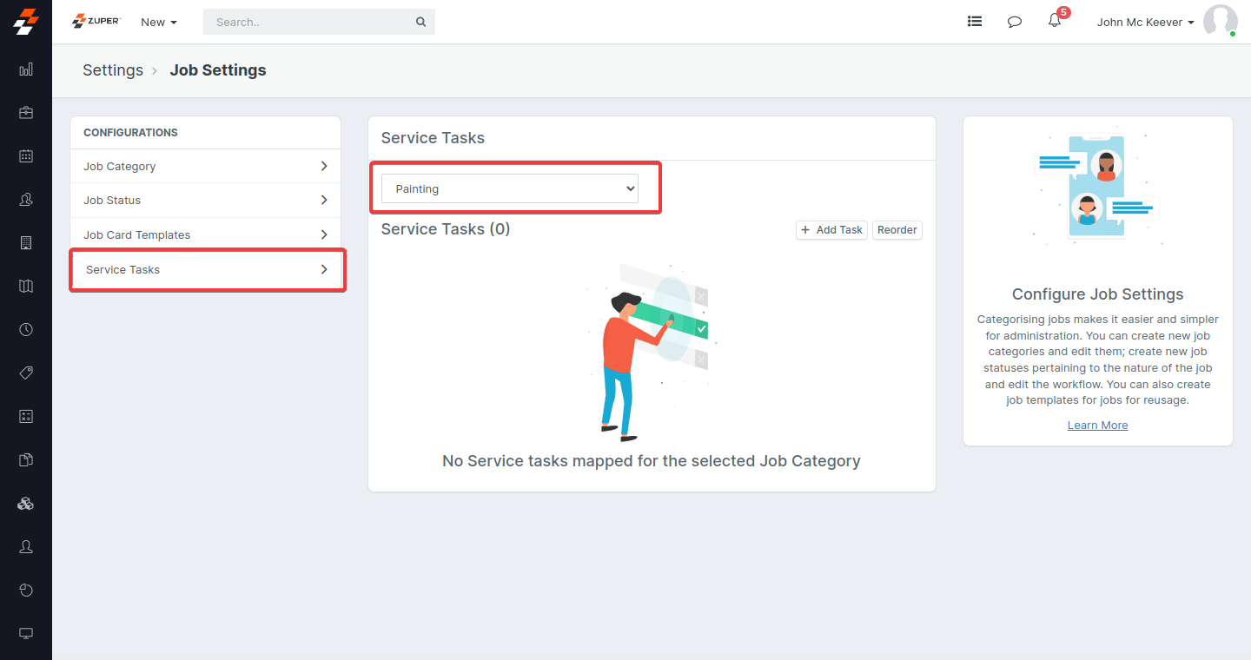This screenshot has width=1251, height=660.
Task: Switch to the Job Status settings section
Action: coord(205,200)
